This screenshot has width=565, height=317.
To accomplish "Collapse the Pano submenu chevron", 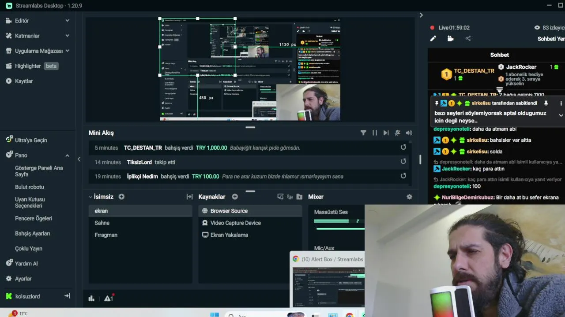I will click(x=67, y=155).
